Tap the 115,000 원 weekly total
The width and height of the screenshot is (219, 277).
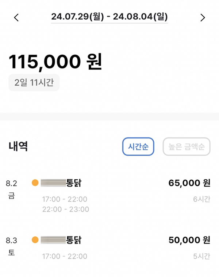(55, 62)
